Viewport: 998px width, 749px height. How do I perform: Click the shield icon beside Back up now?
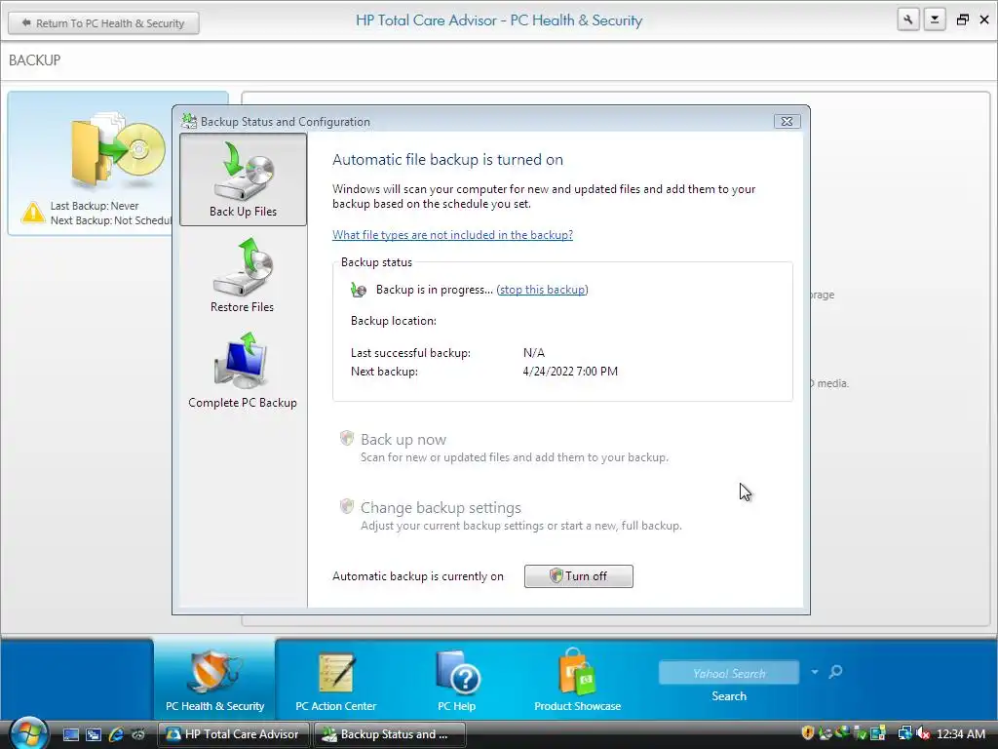347,438
